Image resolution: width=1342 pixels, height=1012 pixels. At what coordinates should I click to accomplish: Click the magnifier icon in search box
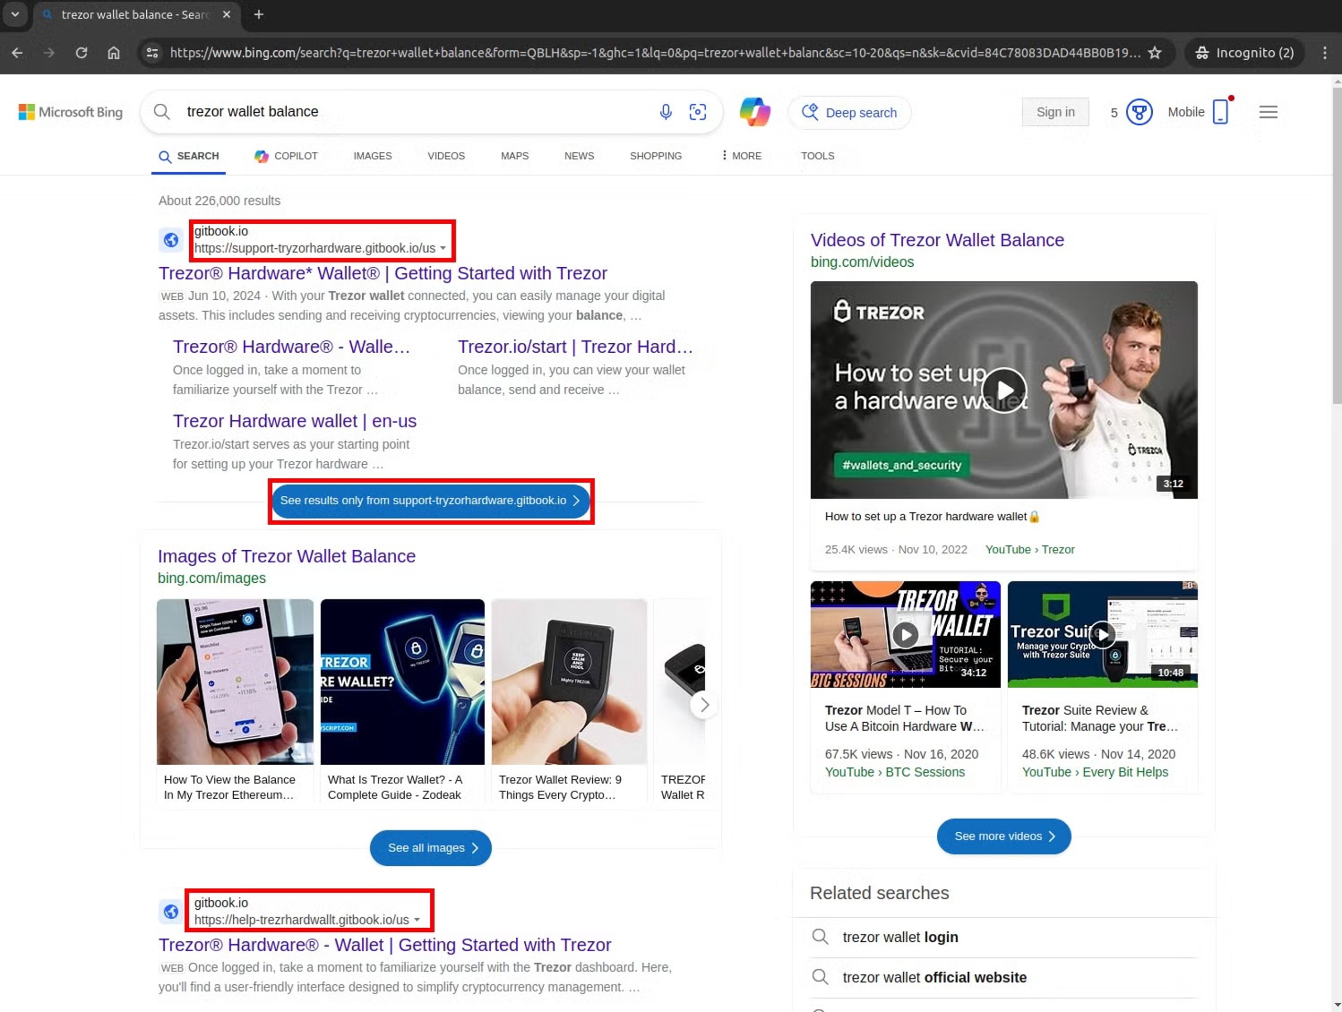pyautogui.click(x=161, y=112)
